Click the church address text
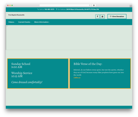The width and height of the screenshot is (138, 117). [83, 9]
